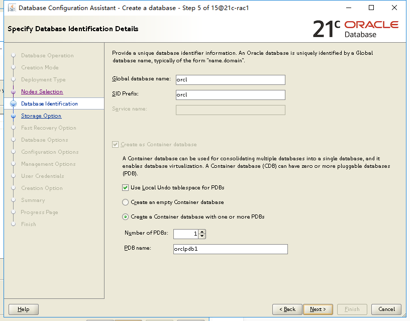Go to Nodes Selection step
Image resolution: width=410 pixels, height=321 pixels.
[42, 92]
